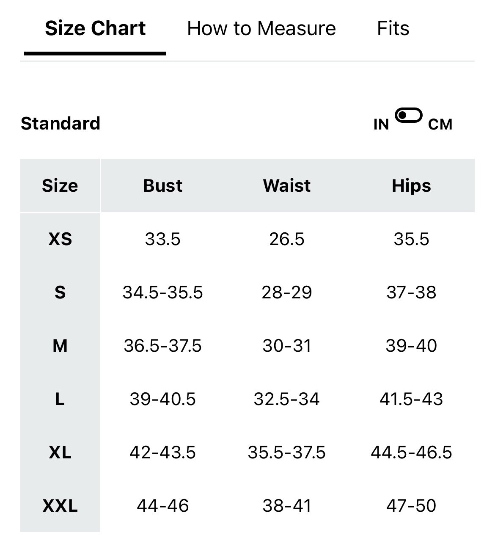Click the XXL hips value 47-50

pos(411,506)
